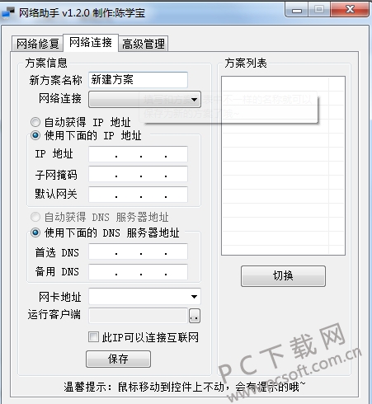Viewport: 372px width, 404px height.
Task: Minimize the 网络助手 window
Action: coord(297,10)
